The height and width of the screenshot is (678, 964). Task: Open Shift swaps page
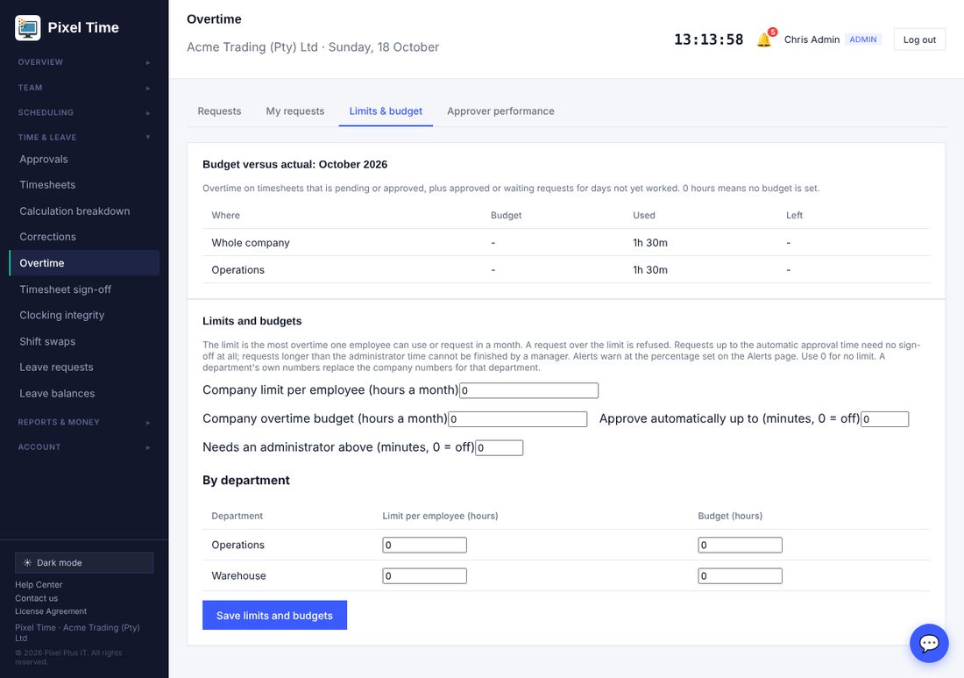click(x=84, y=341)
